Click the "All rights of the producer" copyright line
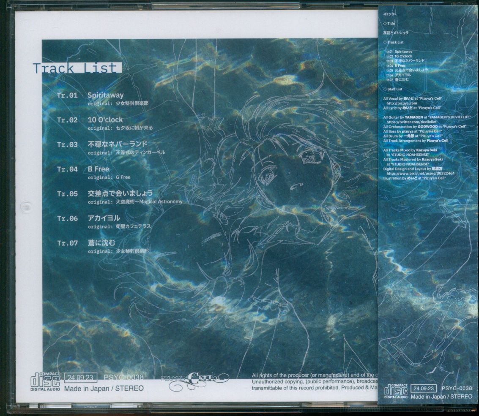 point(315,375)
